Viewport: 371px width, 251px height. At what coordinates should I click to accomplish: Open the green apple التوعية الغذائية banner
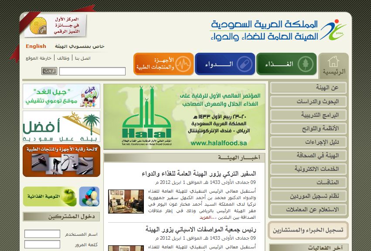pyautogui.click(x=61, y=197)
